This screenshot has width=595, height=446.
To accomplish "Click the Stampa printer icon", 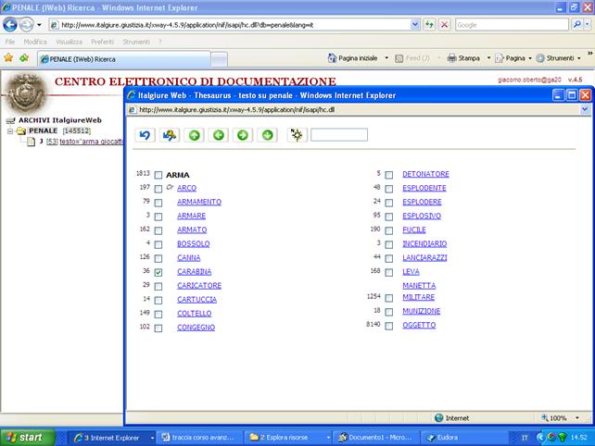I will (x=451, y=58).
